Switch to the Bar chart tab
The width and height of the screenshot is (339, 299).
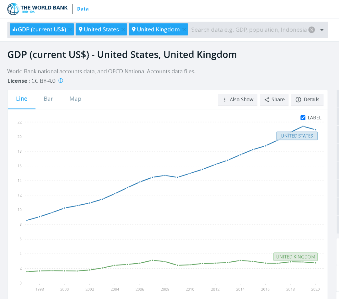48,99
